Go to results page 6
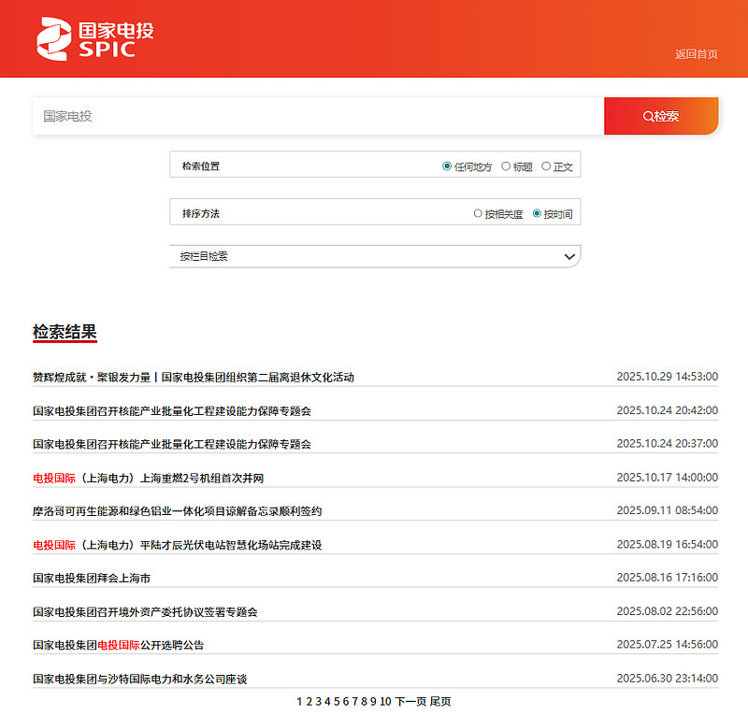Screen dimensions: 748x716 pos(346,702)
